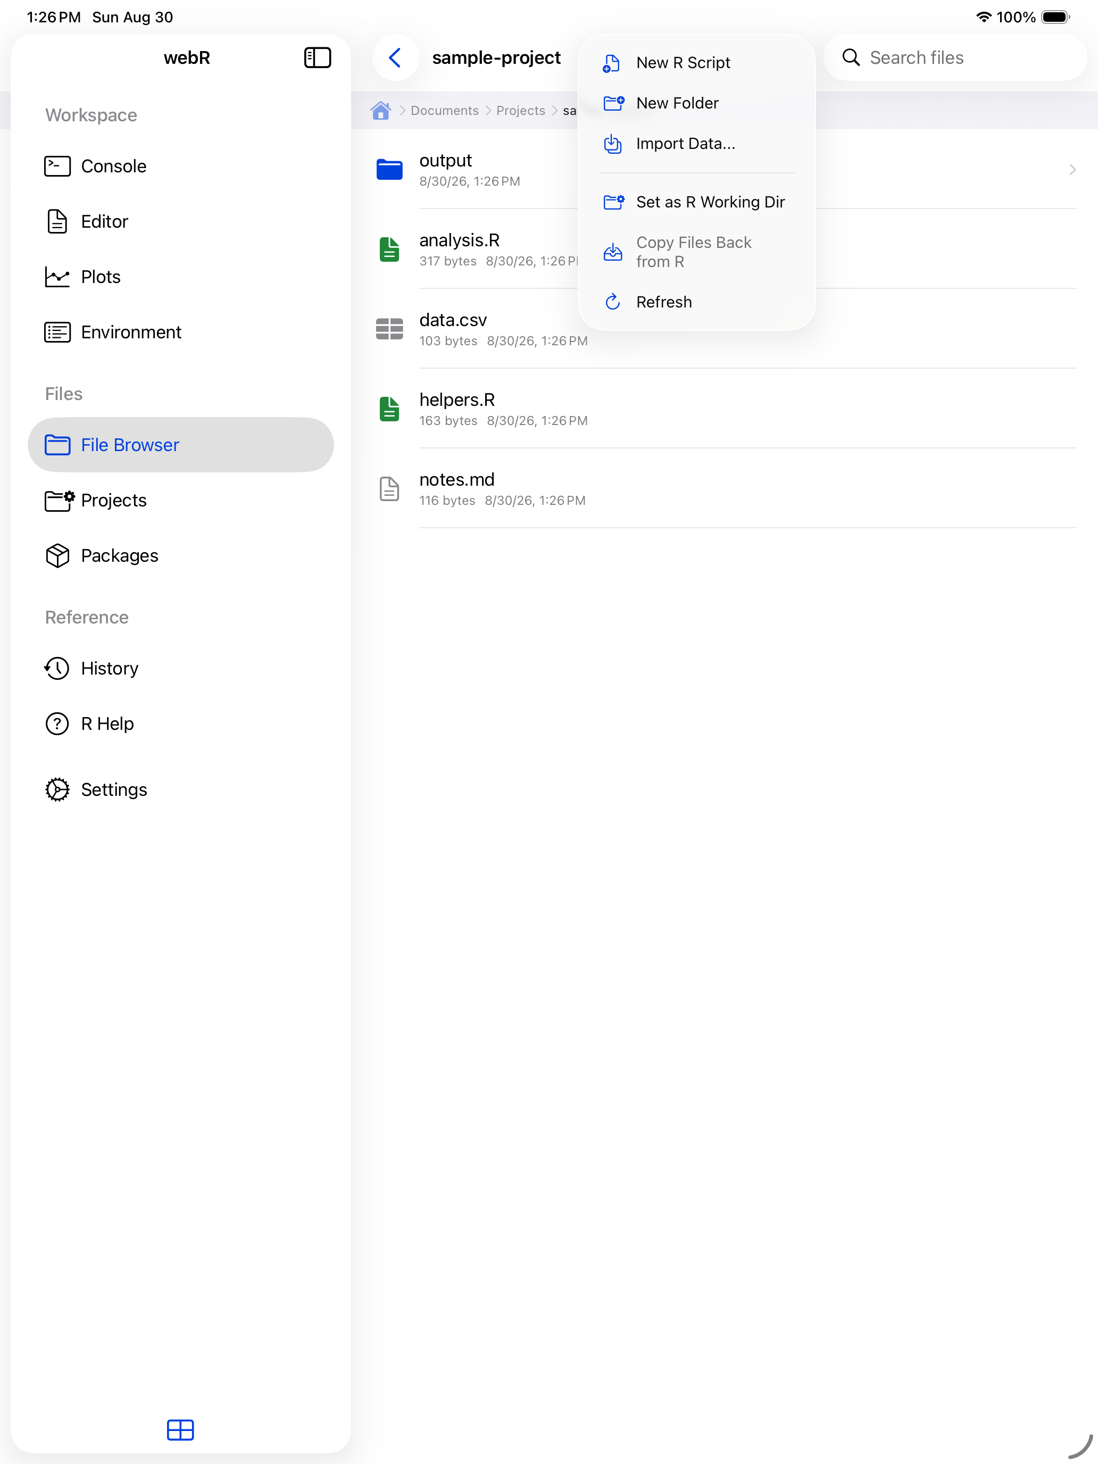Open the Packages sidebar label
This screenshot has width=1098, height=1464.
coord(120,555)
